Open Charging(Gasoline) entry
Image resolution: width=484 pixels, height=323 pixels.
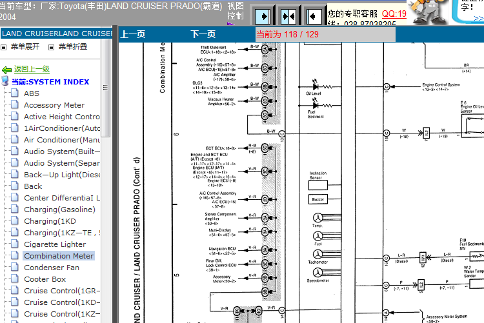click(x=59, y=210)
